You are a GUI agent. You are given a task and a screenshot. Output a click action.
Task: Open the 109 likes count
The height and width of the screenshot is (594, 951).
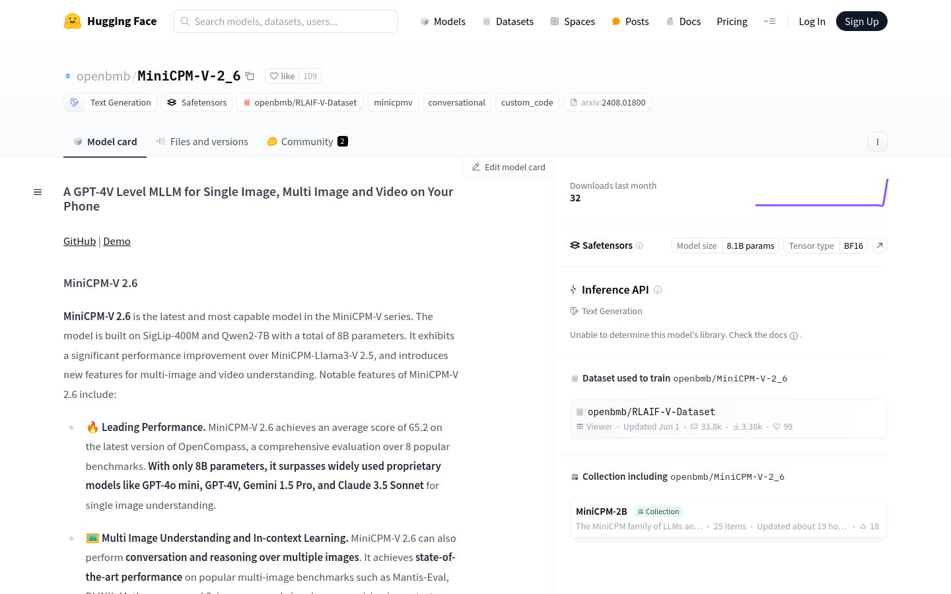click(x=310, y=76)
